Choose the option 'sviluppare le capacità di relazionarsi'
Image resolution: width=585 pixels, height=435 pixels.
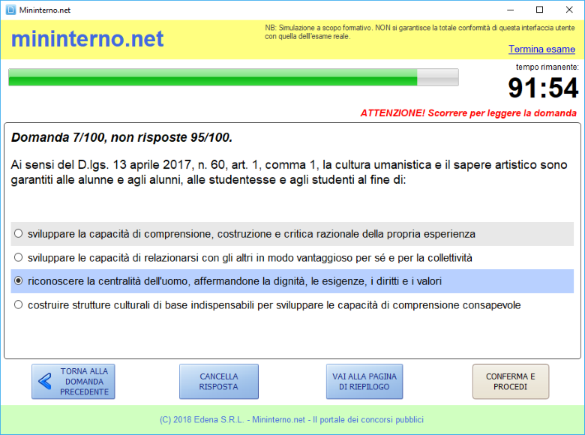tap(19, 258)
